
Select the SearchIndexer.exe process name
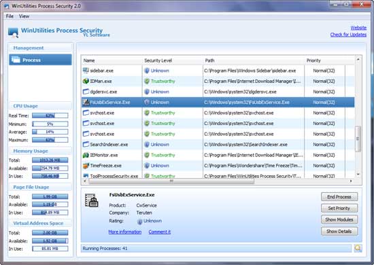click(x=109, y=145)
